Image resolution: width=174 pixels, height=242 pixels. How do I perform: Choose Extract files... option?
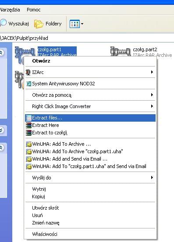pyautogui.click(x=90, y=118)
